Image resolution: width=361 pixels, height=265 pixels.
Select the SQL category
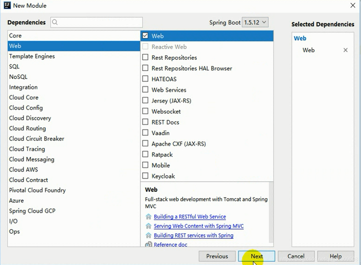click(x=74, y=67)
